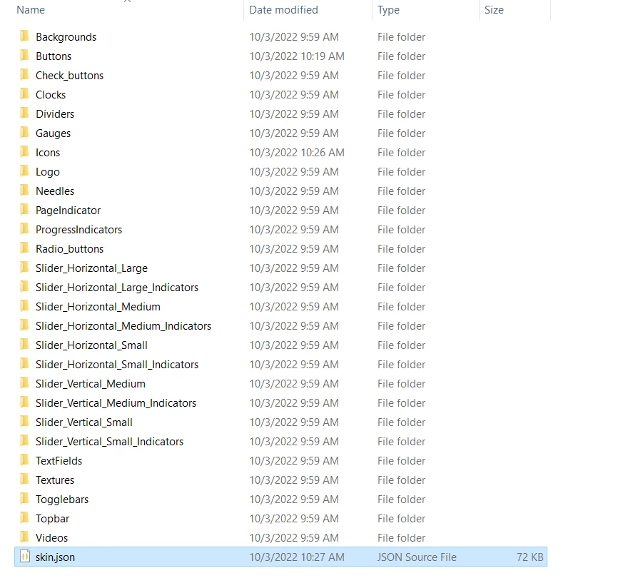The height and width of the screenshot is (588, 623).
Task: Click the Check_buttons folder icon
Action: pyautogui.click(x=24, y=75)
